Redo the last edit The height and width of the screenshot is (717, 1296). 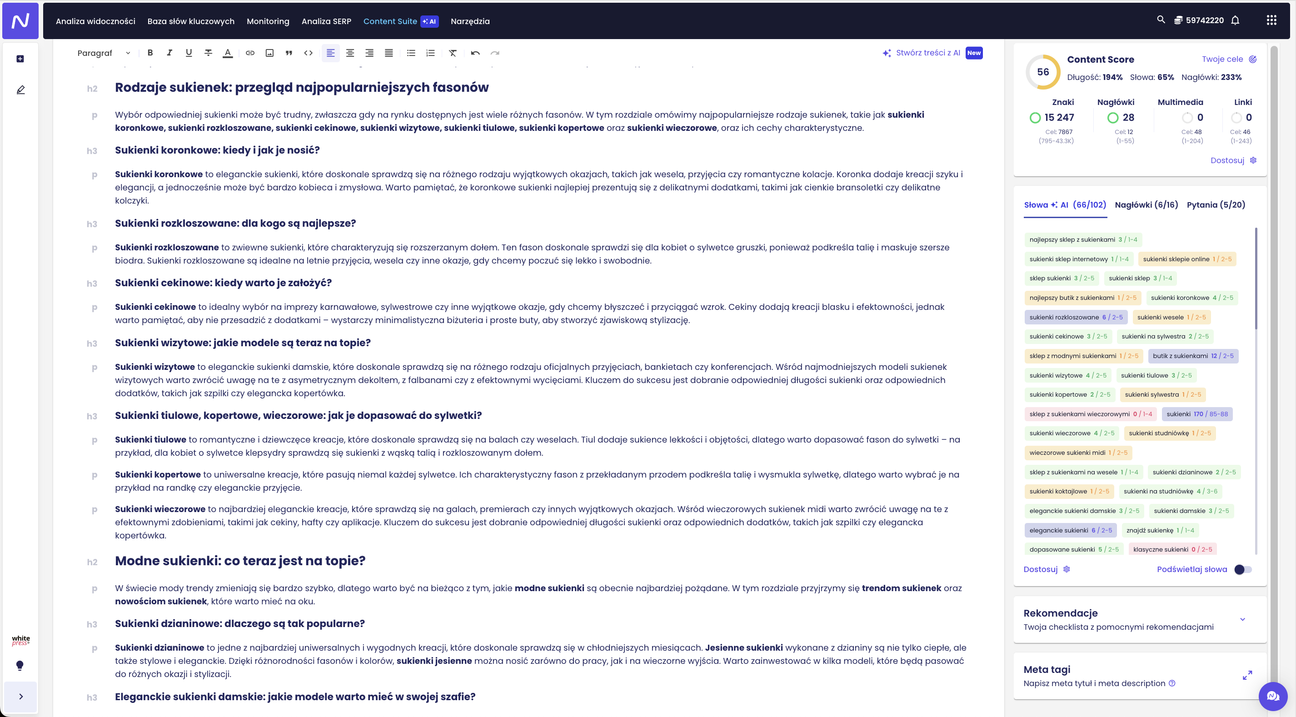495,53
